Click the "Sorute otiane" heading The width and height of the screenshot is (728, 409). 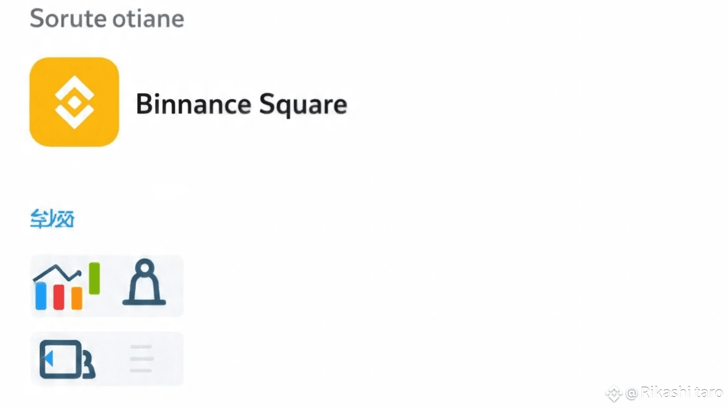[x=107, y=18]
